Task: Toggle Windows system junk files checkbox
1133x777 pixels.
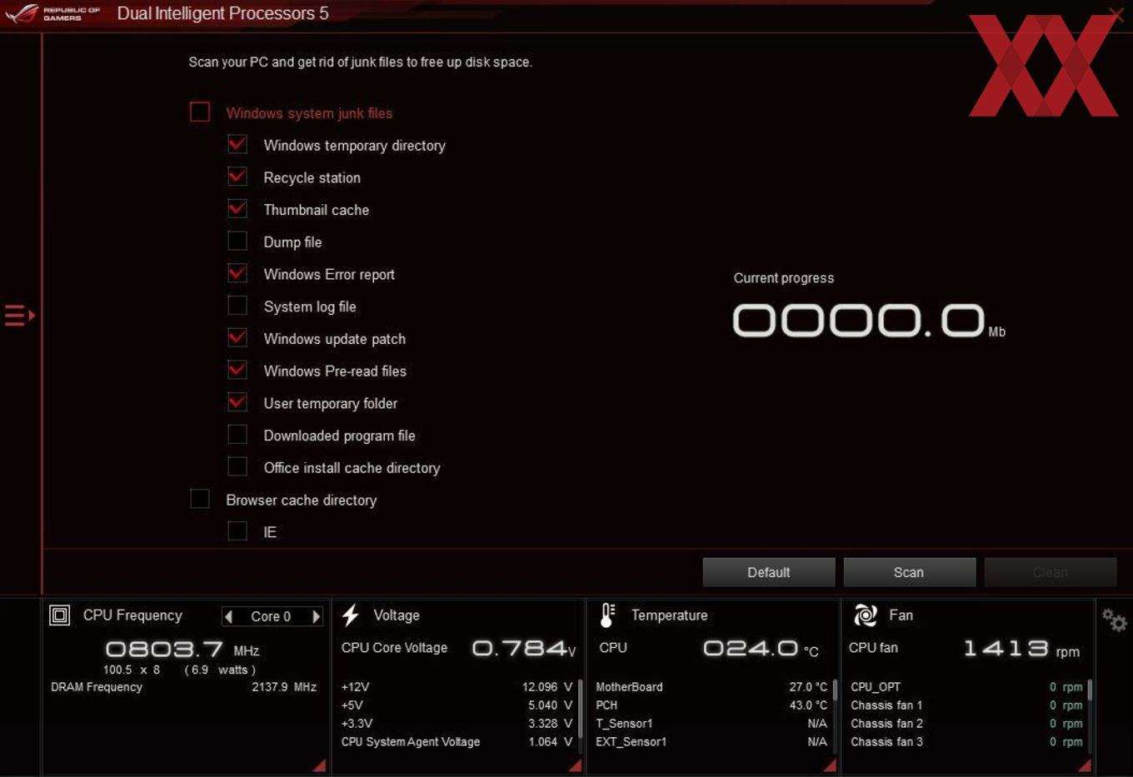Action: pos(200,112)
